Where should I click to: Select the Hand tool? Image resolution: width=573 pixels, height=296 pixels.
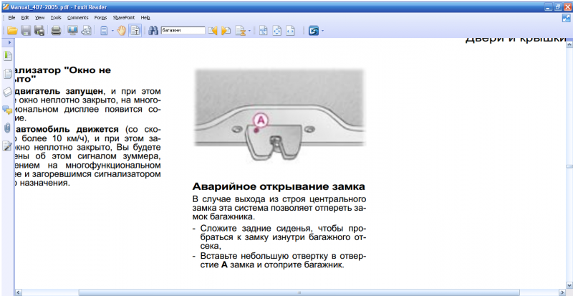(121, 31)
